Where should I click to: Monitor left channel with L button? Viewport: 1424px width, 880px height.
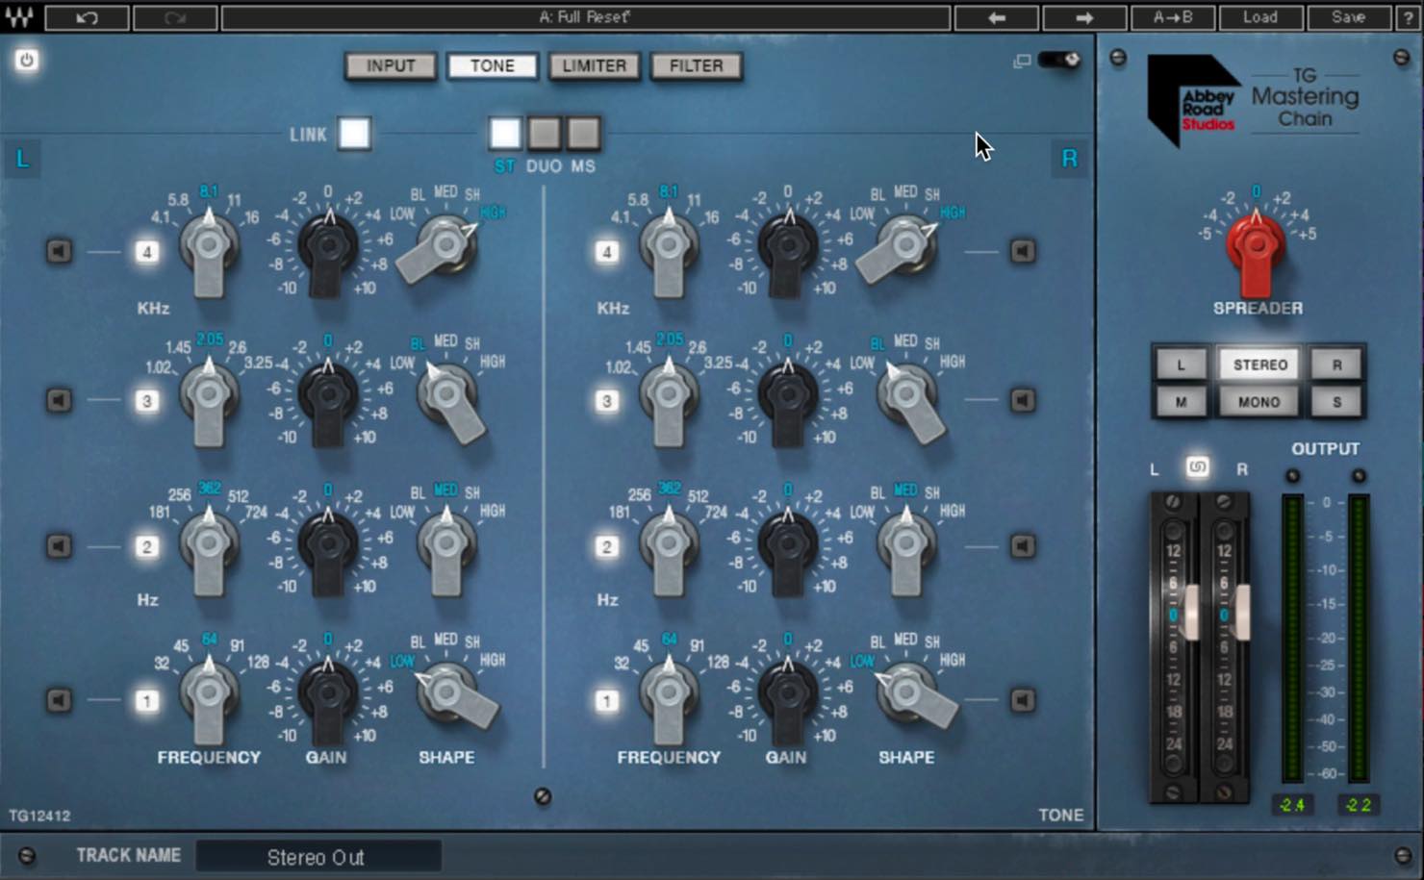(x=1181, y=365)
